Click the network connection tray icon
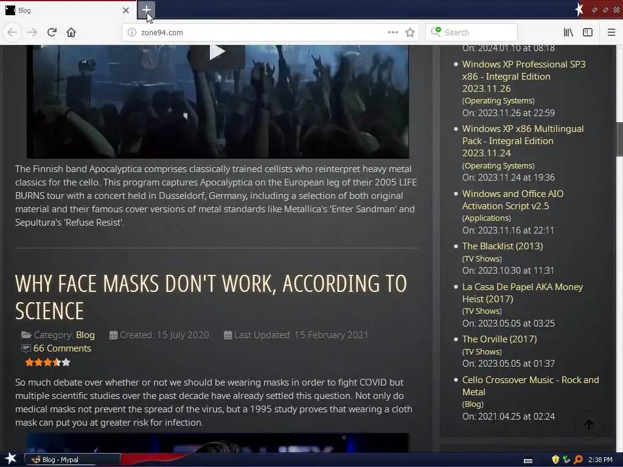 click(566, 460)
